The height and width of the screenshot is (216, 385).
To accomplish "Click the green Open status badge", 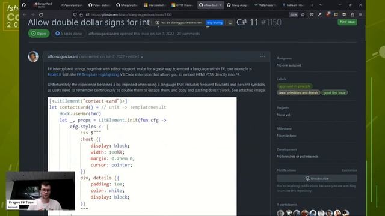I will pos(38,34).
